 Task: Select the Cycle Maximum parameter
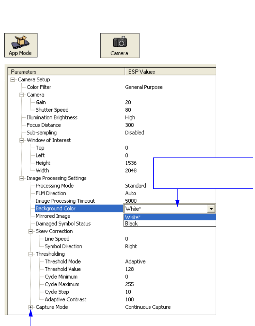(x=62, y=284)
